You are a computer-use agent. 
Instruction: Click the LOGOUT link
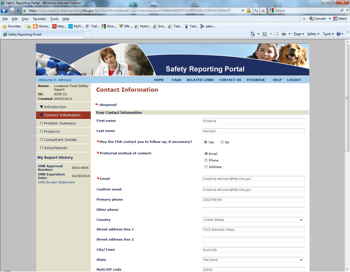[x=294, y=80]
